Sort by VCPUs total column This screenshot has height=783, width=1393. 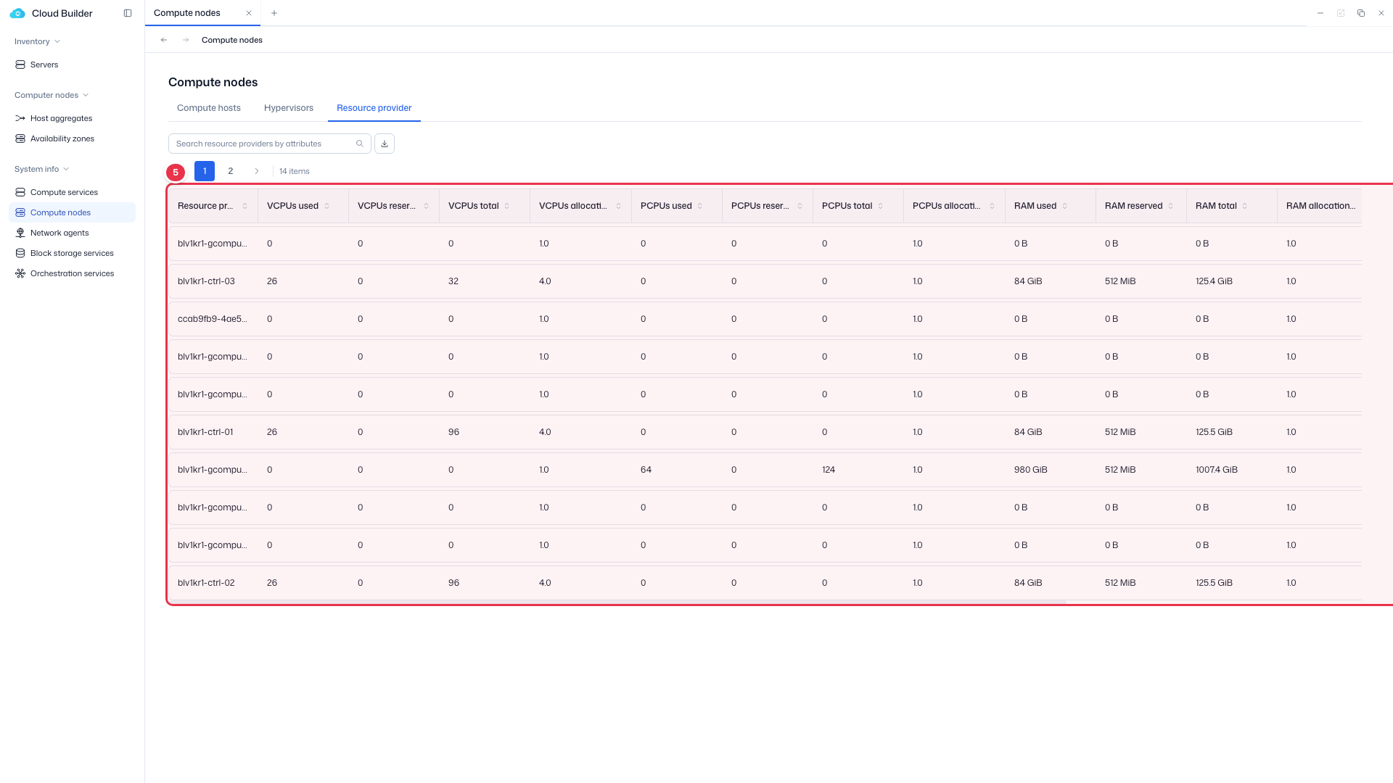point(507,206)
